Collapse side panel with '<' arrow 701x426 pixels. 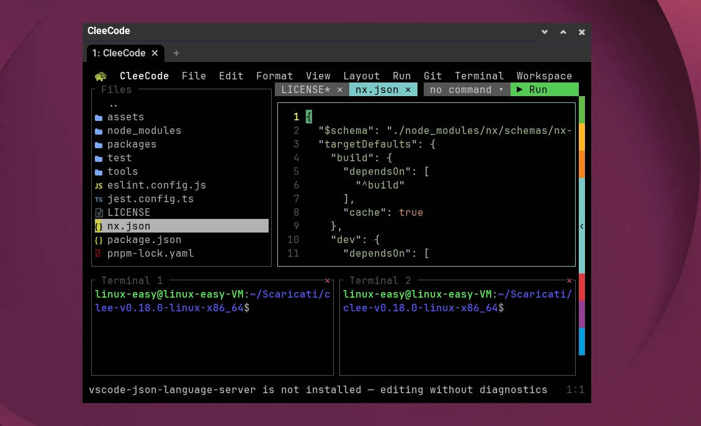pyautogui.click(x=582, y=226)
